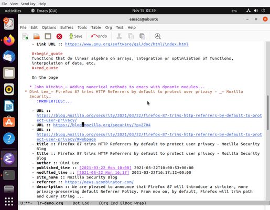
Task: Open the Options menu
Action: pos(49,27)
